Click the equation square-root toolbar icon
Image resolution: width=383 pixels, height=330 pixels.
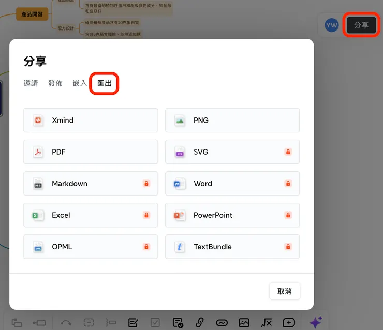[x=267, y=323]
